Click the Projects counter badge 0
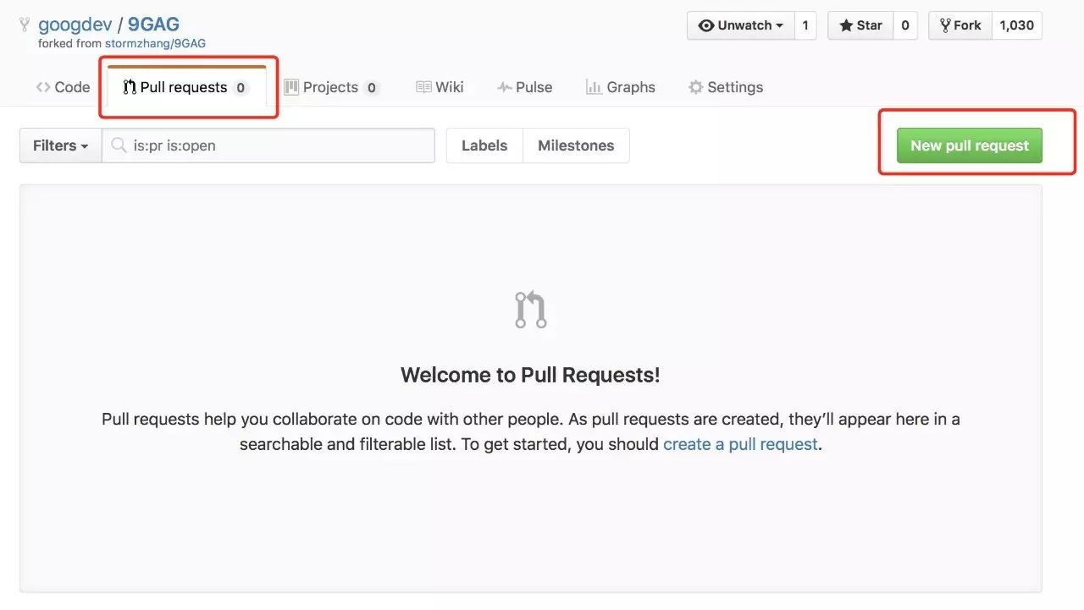Viewport: 1084px width, 610px height. 371,88
